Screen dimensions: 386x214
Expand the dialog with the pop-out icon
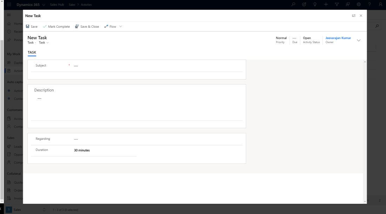[x=354, y=16]
